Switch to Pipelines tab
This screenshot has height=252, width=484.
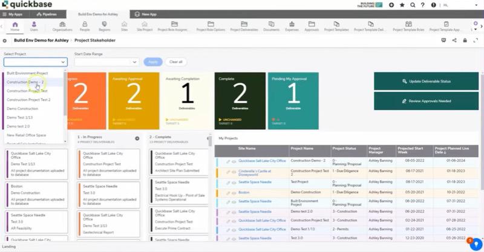pos(47,14)
